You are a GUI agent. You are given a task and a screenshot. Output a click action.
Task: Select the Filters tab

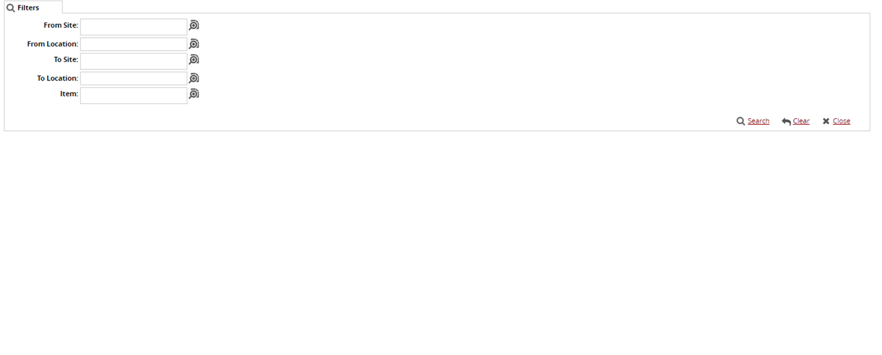coord(28,8)
